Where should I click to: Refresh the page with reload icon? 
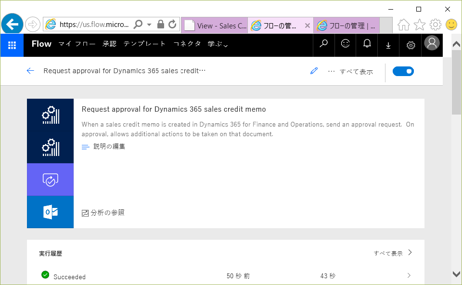coord(172,24)
